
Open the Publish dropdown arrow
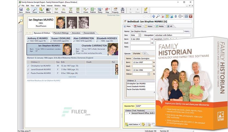95,9
